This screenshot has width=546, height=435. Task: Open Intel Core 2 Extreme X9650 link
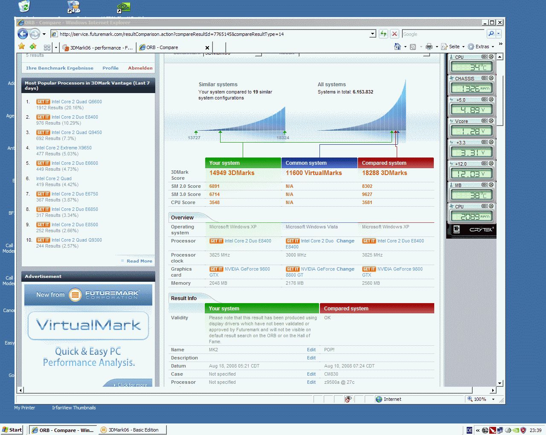point(64,148)
